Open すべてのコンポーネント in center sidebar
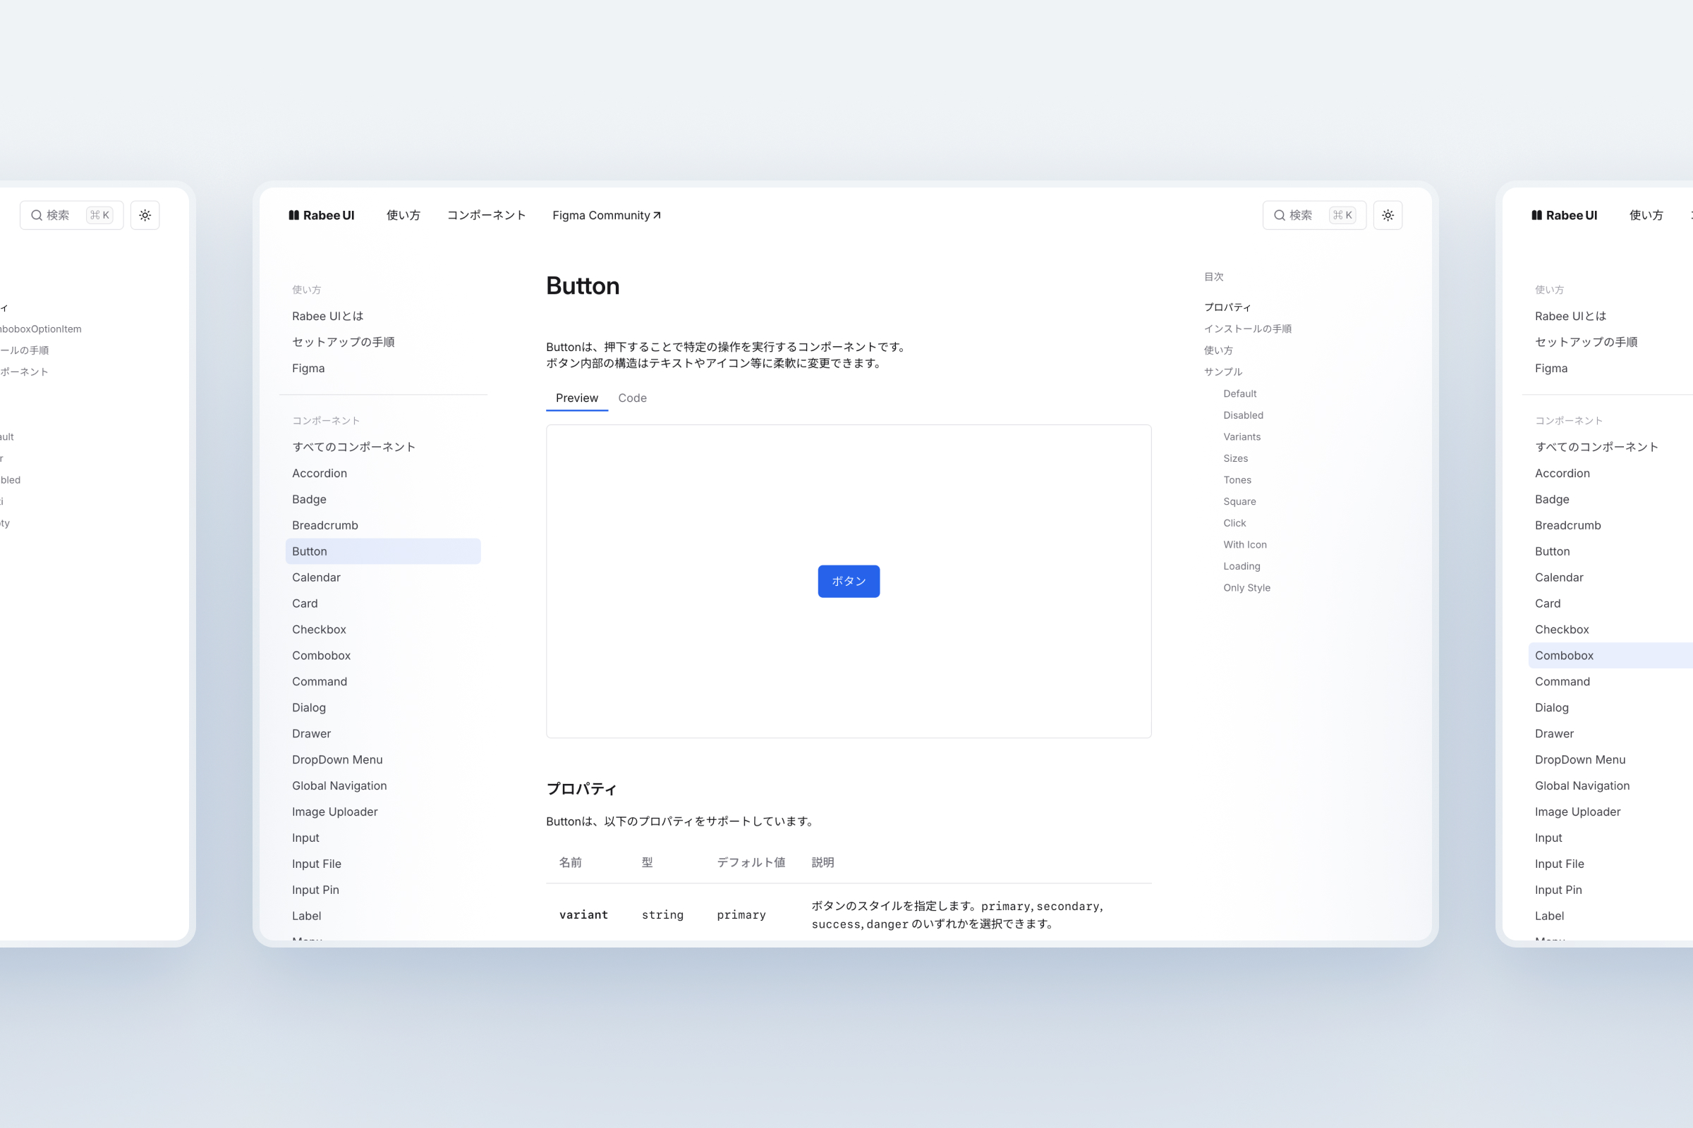This screenshot has height=1128, width=1693. [x=353, y=447]
